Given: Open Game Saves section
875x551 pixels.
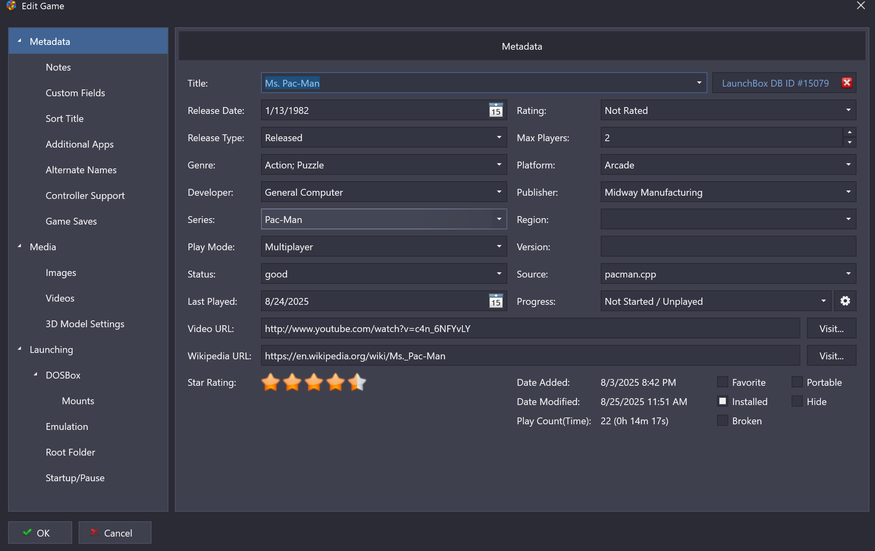Looking at the screenshot, I should pyautogui.click(x=71, y=221).
